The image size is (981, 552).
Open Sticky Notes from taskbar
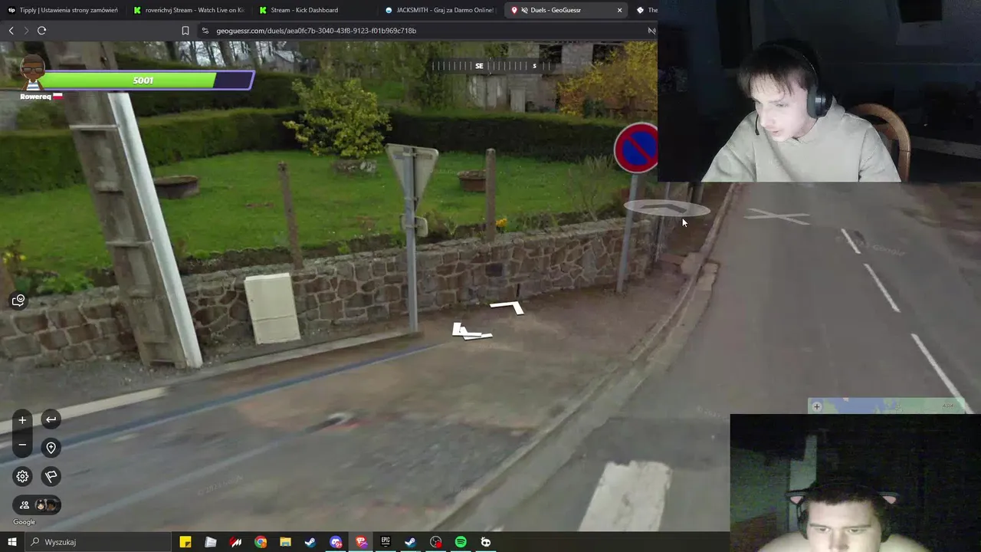(185, 542)
